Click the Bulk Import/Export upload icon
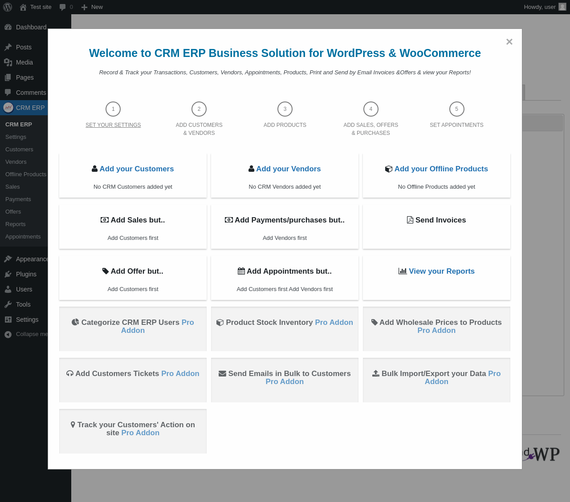 click(376, 373)
